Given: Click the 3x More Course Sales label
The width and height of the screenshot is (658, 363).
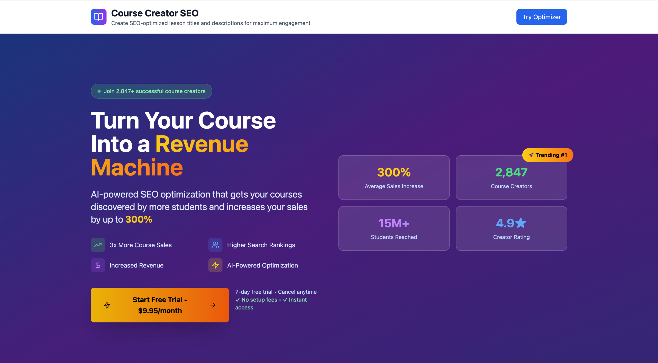Looking at the screenshot, I should (141, 245).
